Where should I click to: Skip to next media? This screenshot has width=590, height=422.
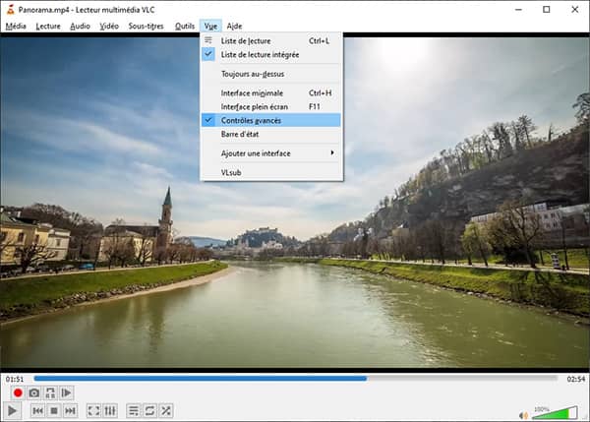pyautogui.click(x=71, y=411)
